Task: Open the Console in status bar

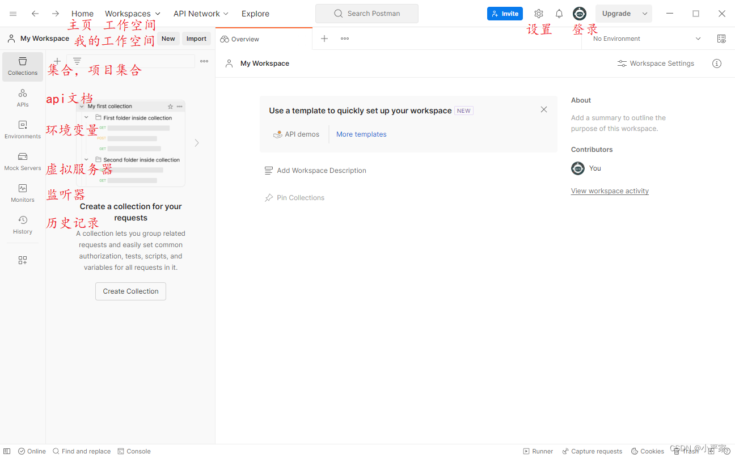Action: coord(134,451)
